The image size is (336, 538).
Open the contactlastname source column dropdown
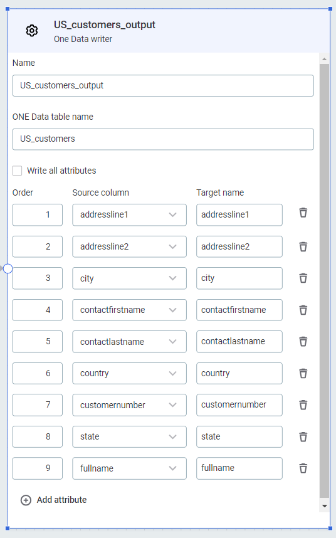click(129, 341)
